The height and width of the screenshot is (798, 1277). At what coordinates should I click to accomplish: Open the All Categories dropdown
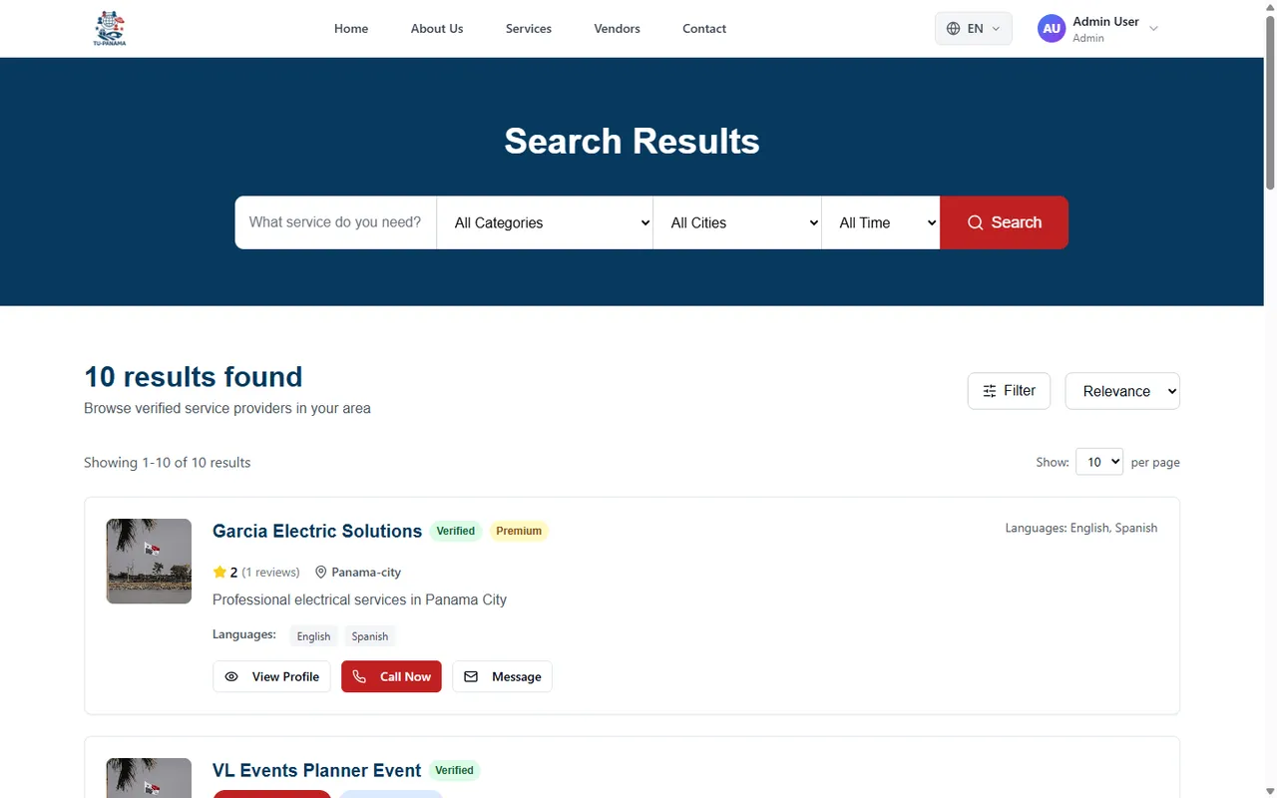[x=545, y=222]
